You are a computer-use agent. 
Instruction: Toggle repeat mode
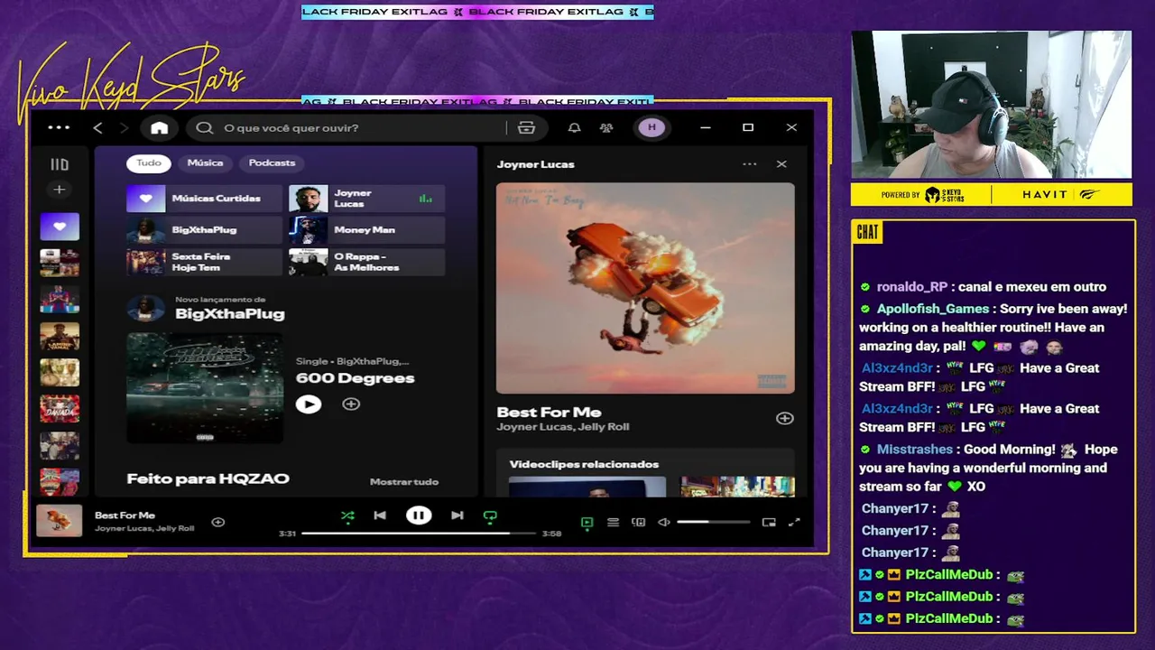490,516
